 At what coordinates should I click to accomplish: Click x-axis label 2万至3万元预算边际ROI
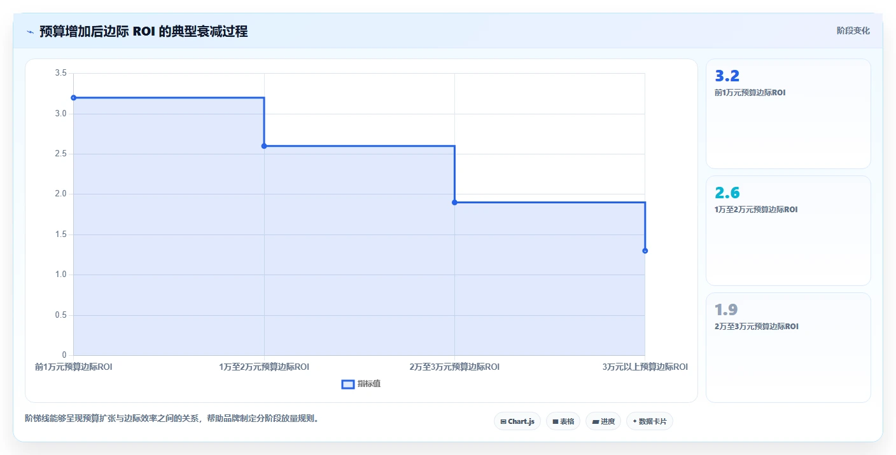click(454, 367)
